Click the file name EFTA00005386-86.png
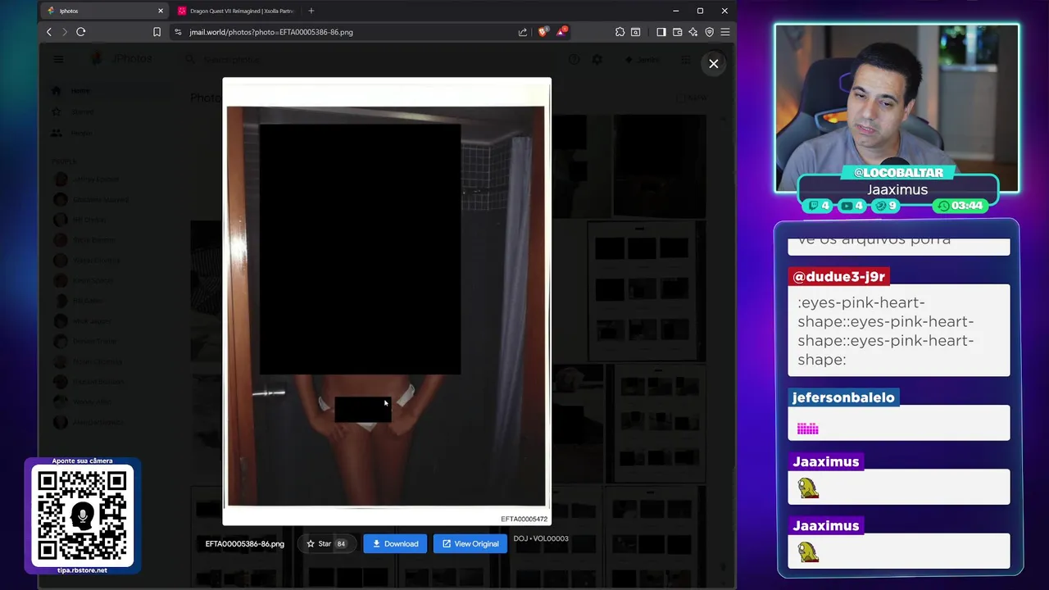 245,544
